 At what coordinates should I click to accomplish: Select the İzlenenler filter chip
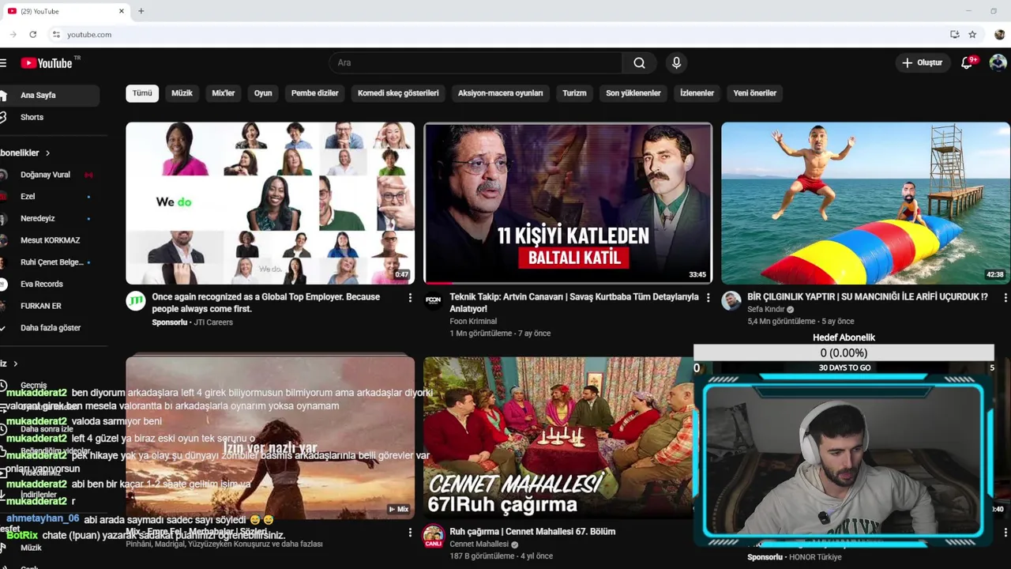(697, 93)
